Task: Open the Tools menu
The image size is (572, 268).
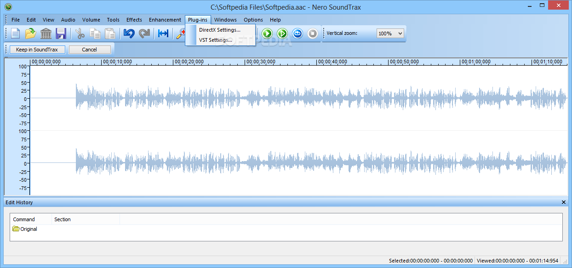Action: 113,20
